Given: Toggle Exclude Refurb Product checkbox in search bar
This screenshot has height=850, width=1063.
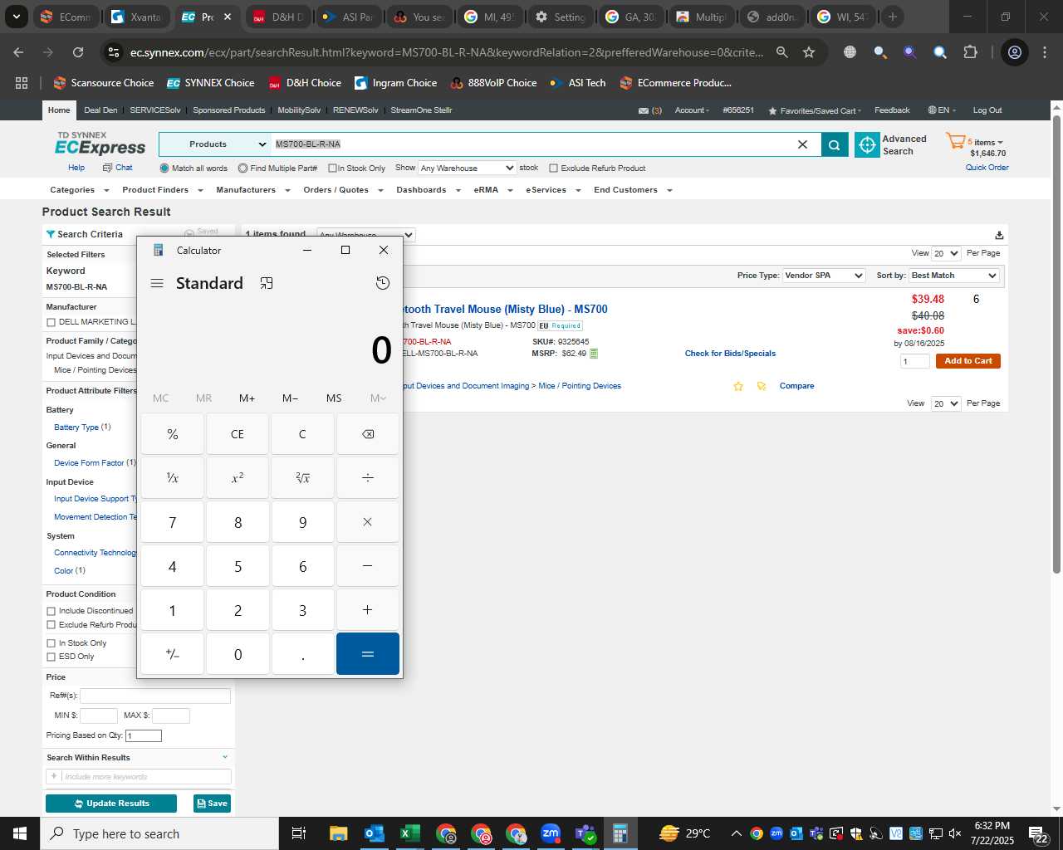Looking at the screenshot, I should [554, 169].
